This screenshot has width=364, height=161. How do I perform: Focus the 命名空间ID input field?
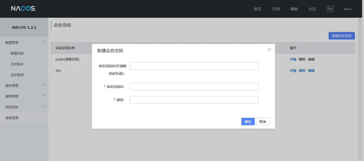[194, 66]
